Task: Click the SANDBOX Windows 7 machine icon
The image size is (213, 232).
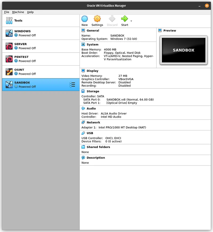Action: pos(9,85)
